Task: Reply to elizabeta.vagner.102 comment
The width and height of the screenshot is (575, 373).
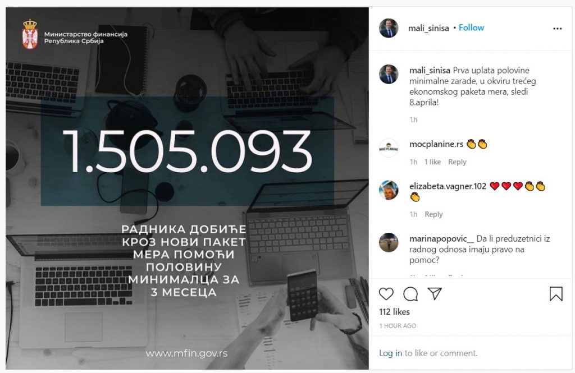Action: pyautogui.click(x=433, y=214)
